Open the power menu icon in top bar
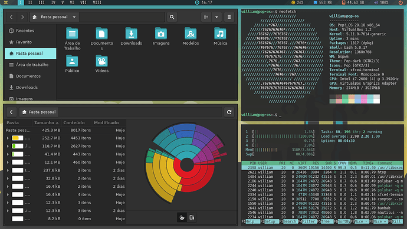The image size is (407, 229). tap(401, 2)
